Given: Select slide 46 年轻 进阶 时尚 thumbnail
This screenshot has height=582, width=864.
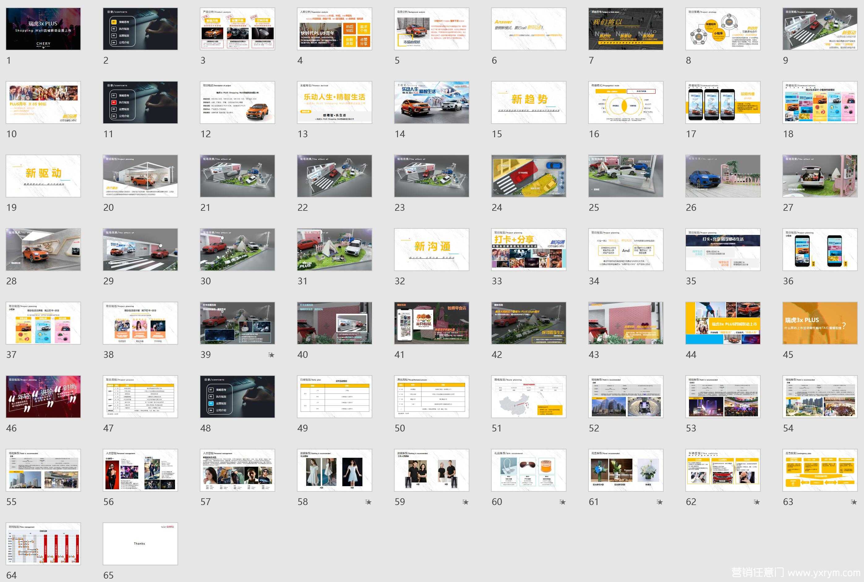Looking at the screenshot, I should [x=43, y=397].
